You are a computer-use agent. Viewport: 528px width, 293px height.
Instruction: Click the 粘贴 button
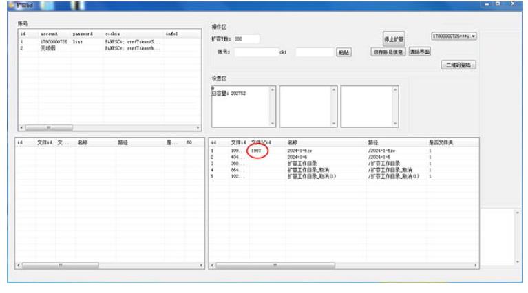coord(343,52)
